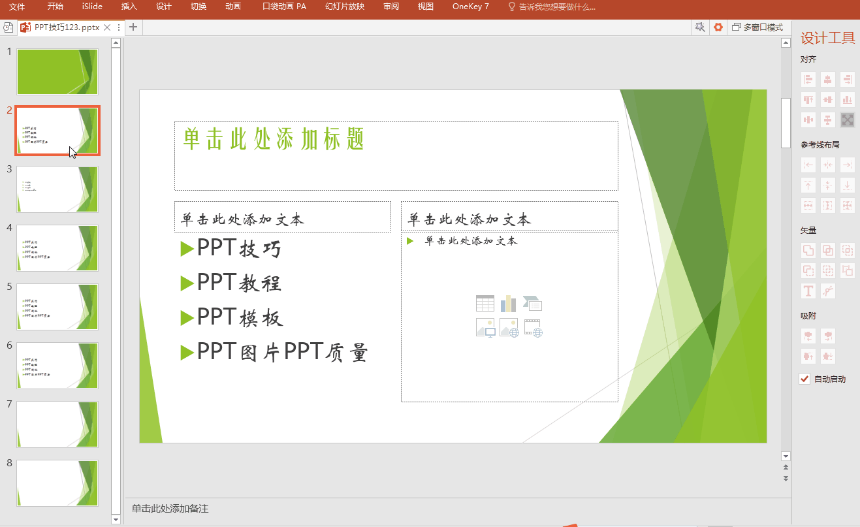The height and width of the screenshot is (527, 860).
Task: Open the 文件 menu
Action: 17,7
